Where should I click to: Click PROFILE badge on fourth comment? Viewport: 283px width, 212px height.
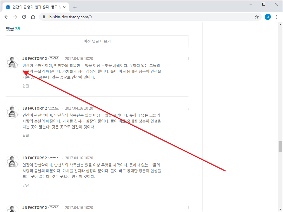[x=54, y=207]
